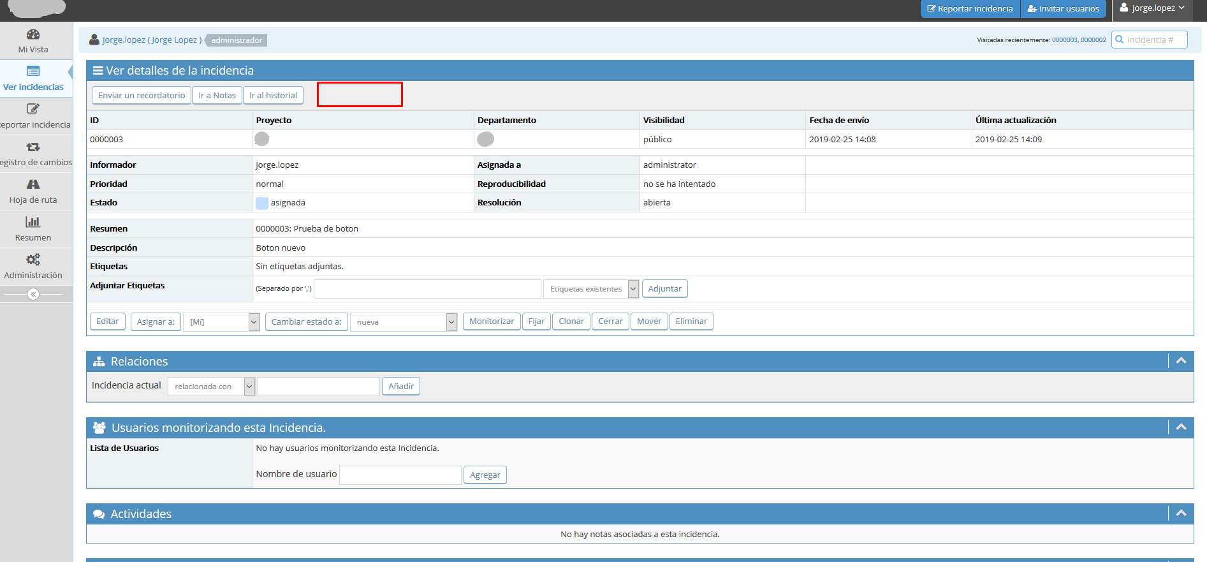The image size is (1207, 562).
Task: Open the Mi Vista dashboard icon
Action: (33, 34)
